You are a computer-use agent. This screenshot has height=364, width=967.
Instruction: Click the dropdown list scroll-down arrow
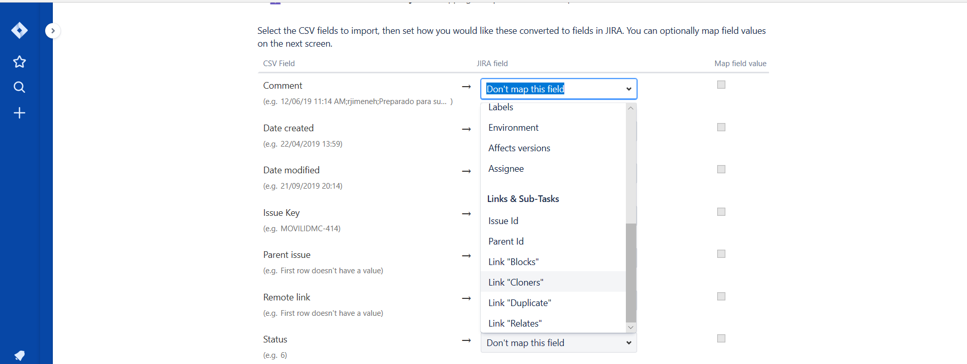pyautogui.click(x=631, y=327)
